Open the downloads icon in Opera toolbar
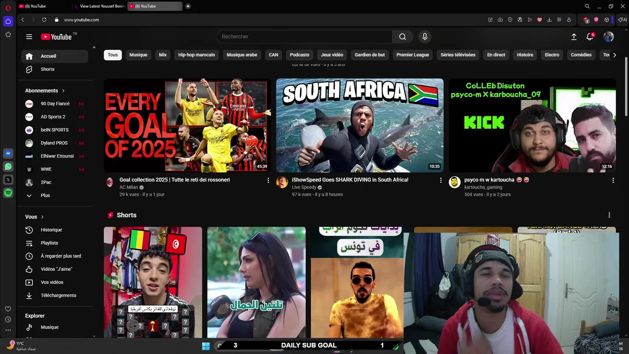Screen dimensions: 629x354 (549, 20)
